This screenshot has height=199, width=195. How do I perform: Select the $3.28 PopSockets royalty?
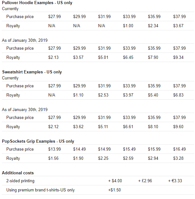[178, 158]
